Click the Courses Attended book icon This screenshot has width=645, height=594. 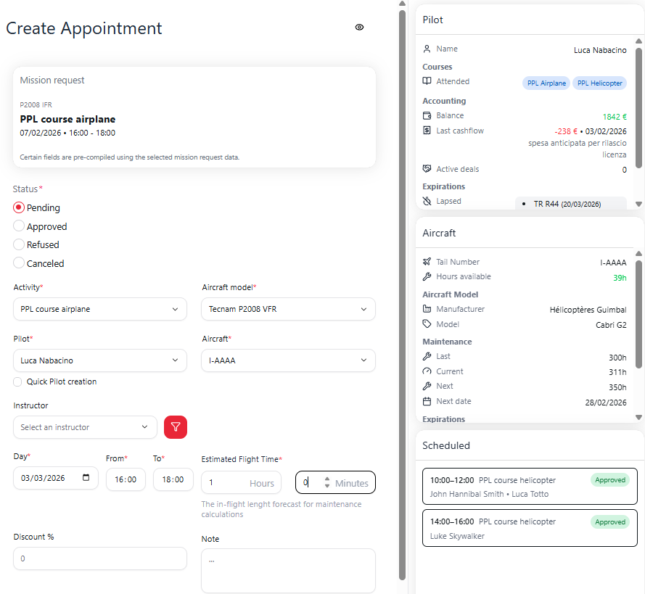click(427, 82)
